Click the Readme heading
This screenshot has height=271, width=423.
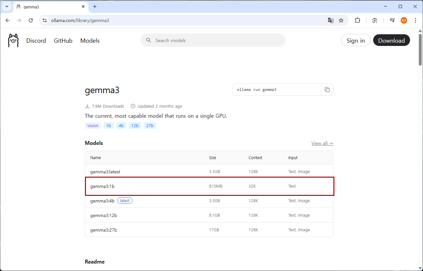point(95,262)
